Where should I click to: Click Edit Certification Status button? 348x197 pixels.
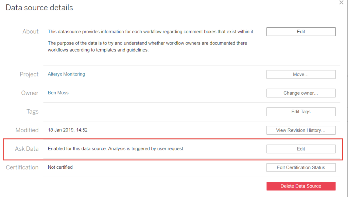(x=301, y=167)
